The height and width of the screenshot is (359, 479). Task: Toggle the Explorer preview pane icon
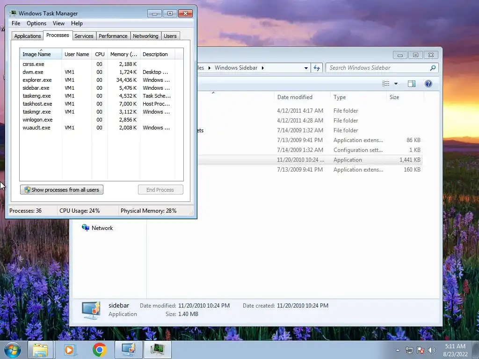point(412,84)
